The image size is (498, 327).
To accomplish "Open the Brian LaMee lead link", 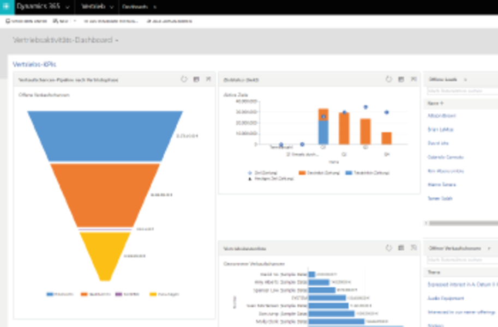I will coord(440,130).
